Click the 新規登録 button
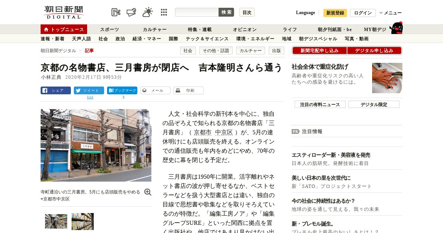This screenshot has width=443, height=233. 335,13
